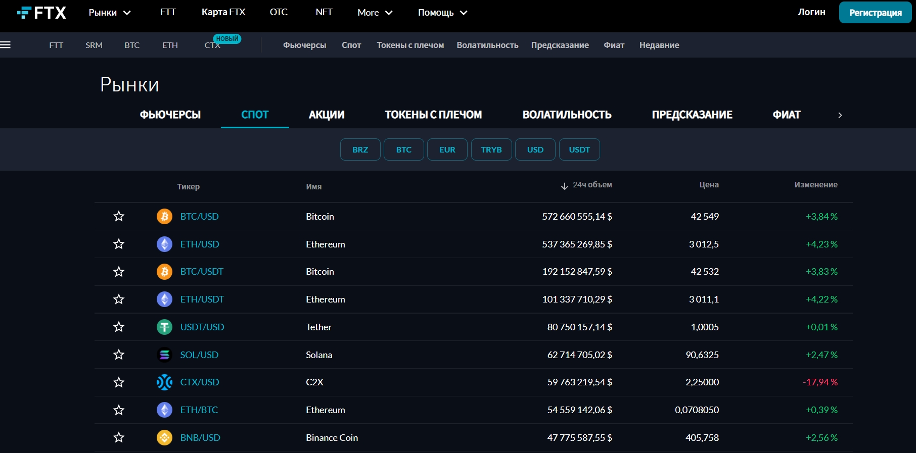This screenshot has height=453, width=916.
Task: Select BTC in the secondary bar
Action: pos(132,45)
